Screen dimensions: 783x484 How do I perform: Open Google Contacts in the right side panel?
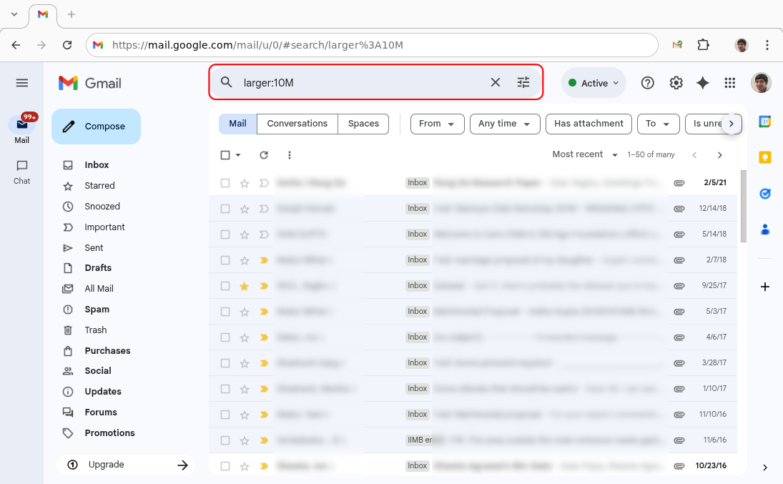coord(764,229)
